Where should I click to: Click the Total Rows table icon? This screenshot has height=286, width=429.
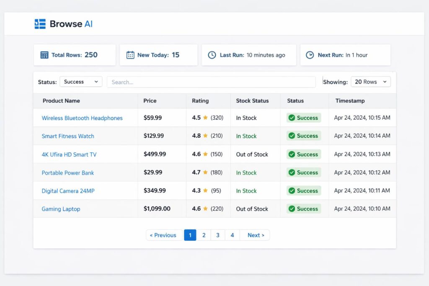pos(44,55)
